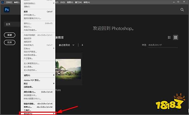Open the 编辑(E) menu
Viewport: 189px width, 115px height.
17,2
